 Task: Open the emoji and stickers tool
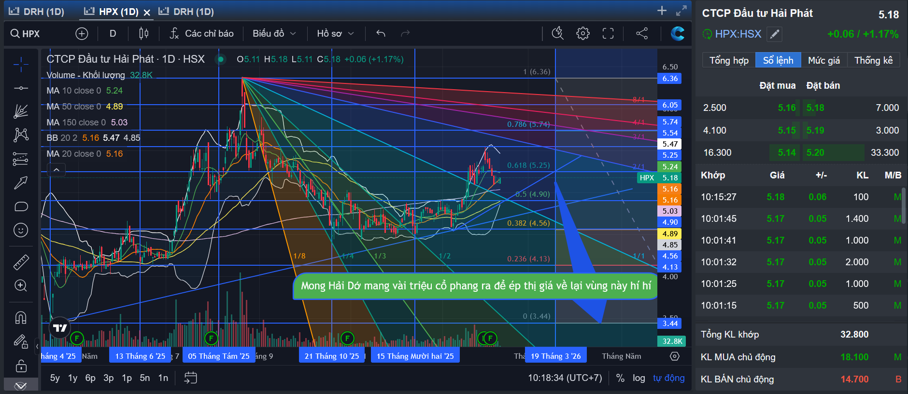click(x=21, y=230)
